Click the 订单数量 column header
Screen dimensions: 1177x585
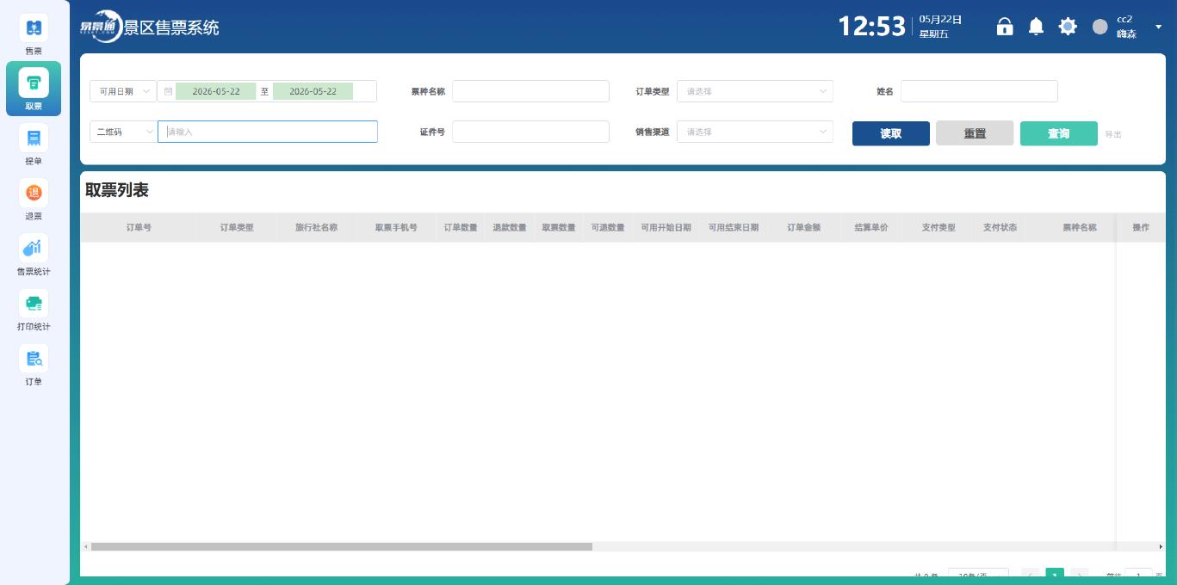click(461, 228)
